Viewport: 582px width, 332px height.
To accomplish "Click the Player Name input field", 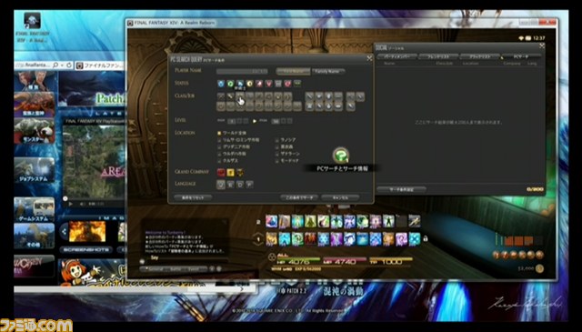I will [242, 71].
